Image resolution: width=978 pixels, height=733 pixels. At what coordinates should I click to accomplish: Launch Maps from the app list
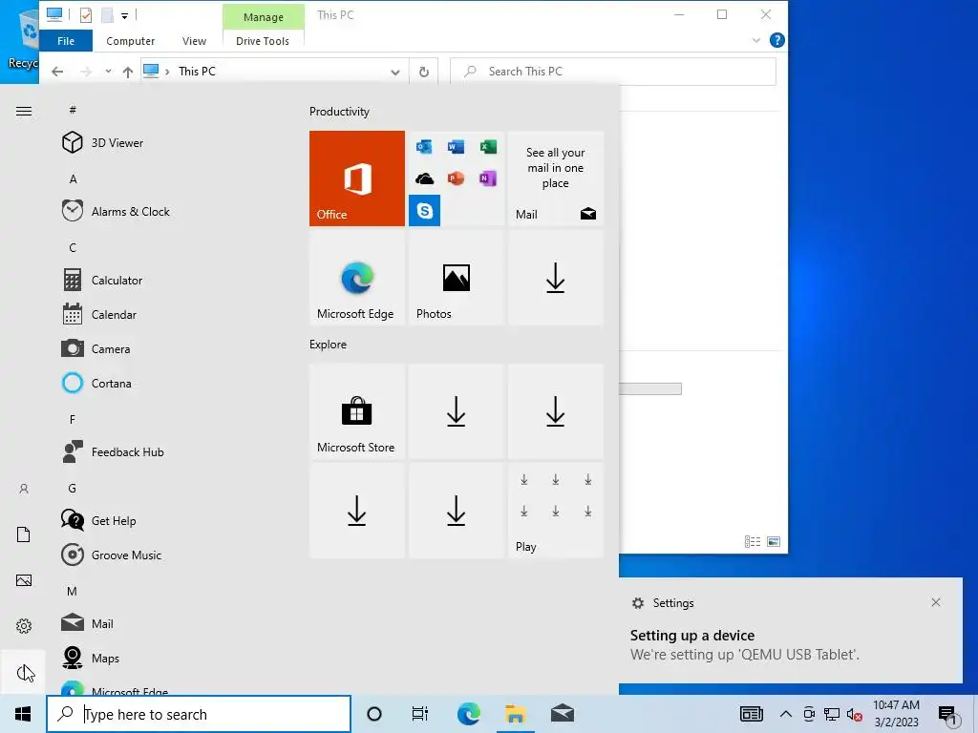91,658
